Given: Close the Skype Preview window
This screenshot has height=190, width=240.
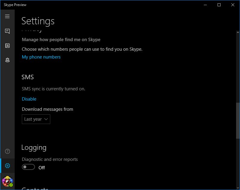Looking at the screenshot, I should point(233,5).
